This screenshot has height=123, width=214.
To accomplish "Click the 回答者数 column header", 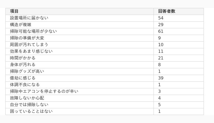I will coord(179,11).
